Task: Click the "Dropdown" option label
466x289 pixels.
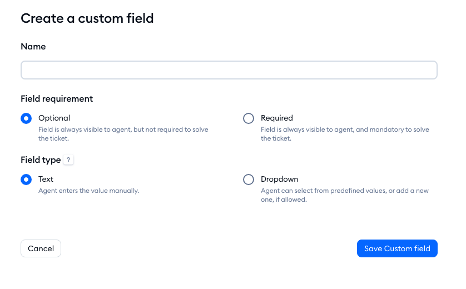Action: pos(279,179)
